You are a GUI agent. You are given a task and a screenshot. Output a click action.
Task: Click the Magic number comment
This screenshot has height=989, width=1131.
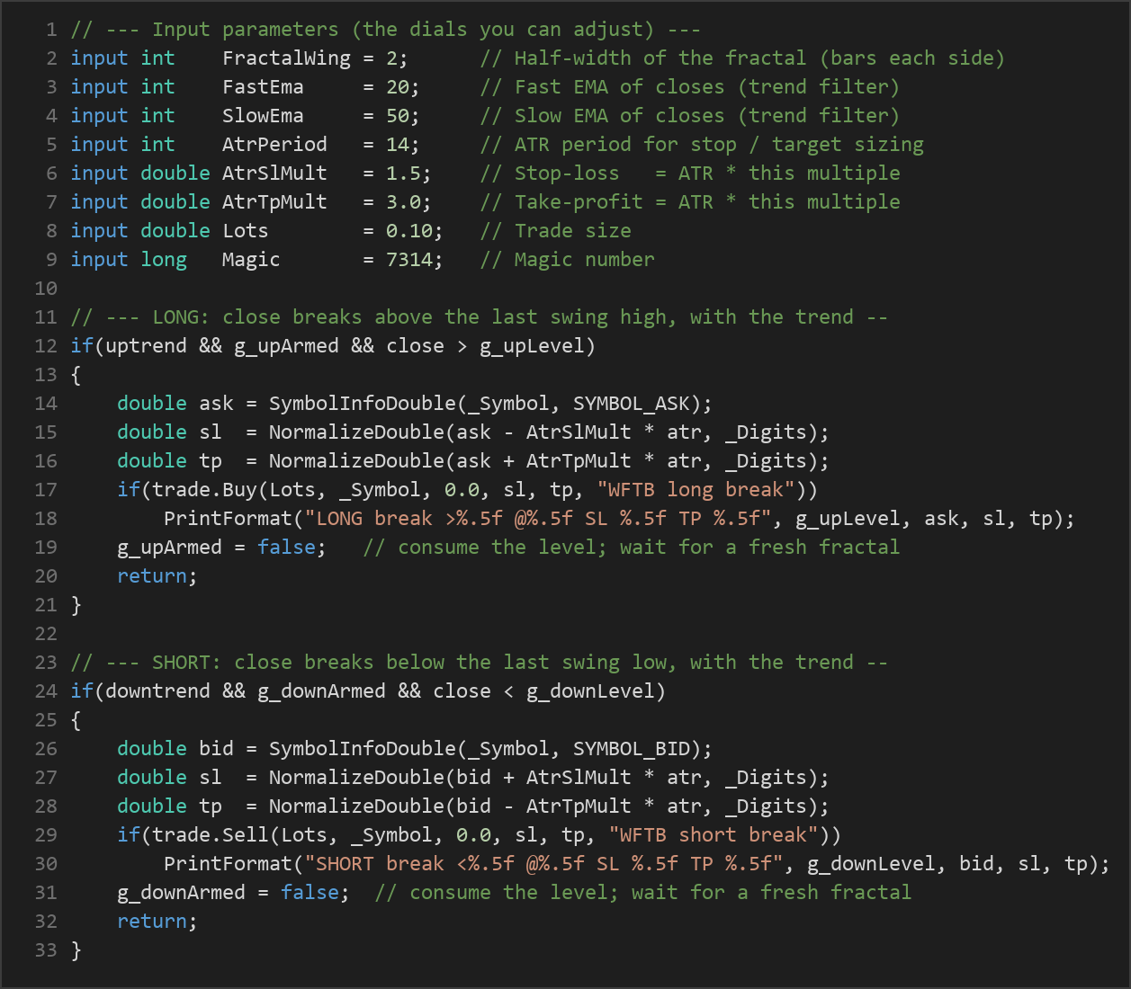[567, 260]
